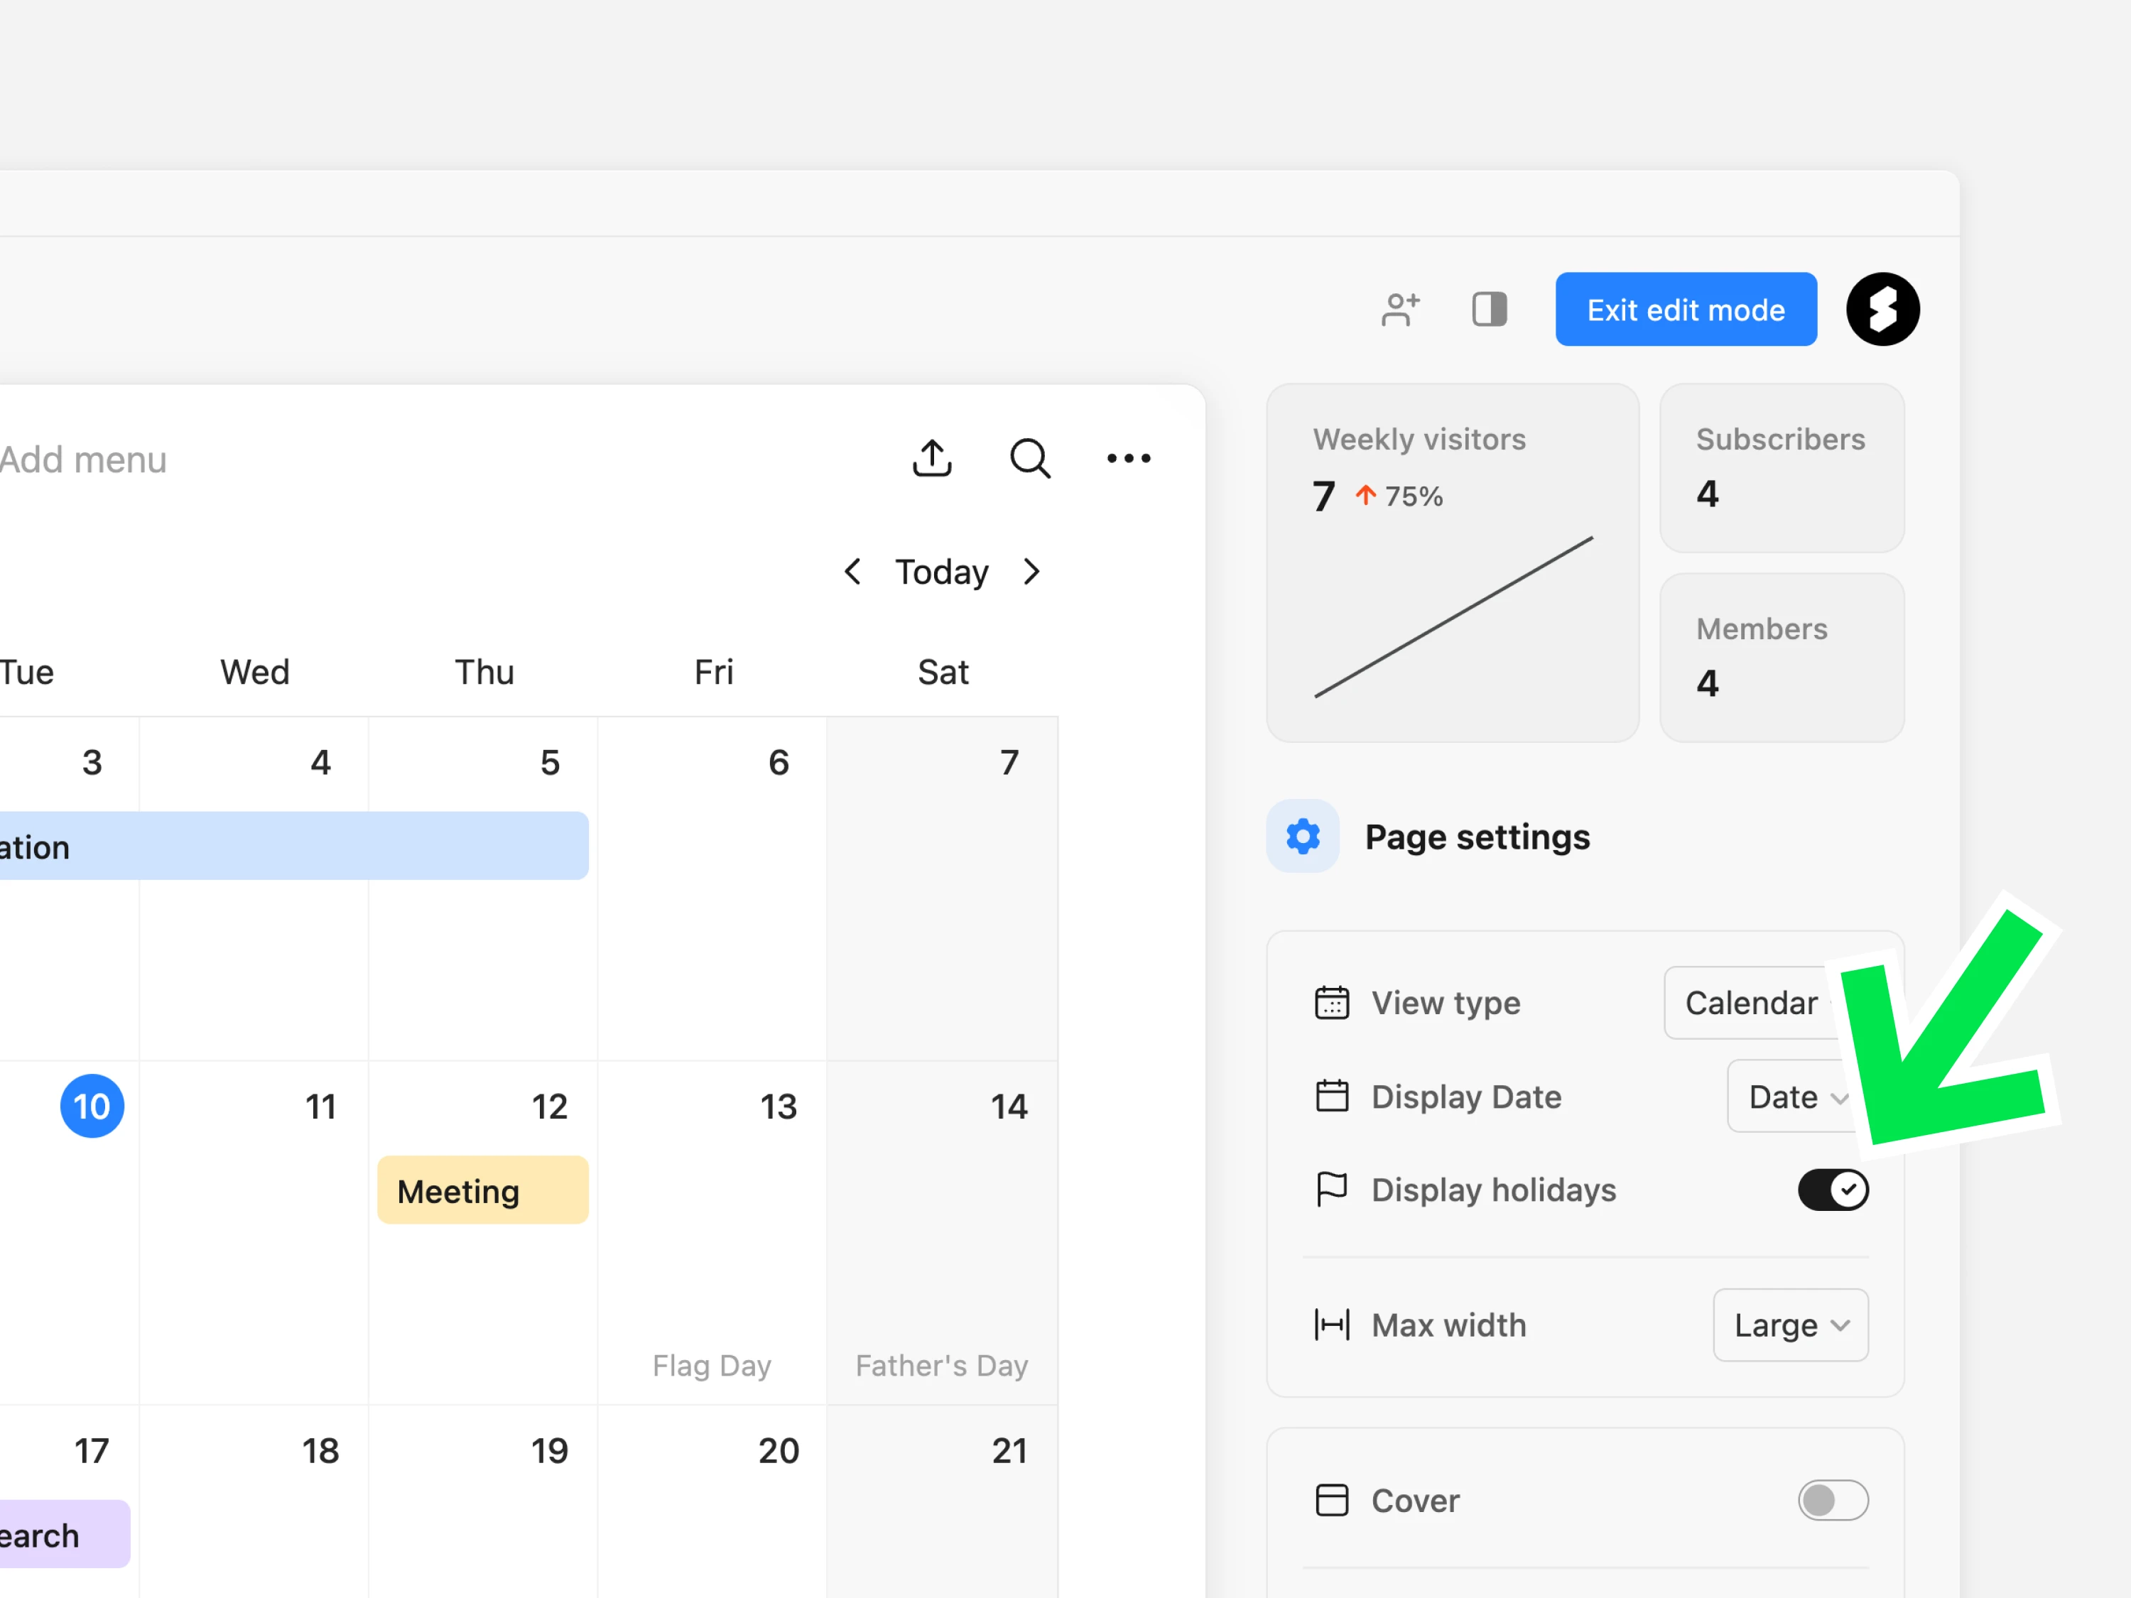Viewport: 2131px width, 1598px height.
Task: Click the share/export icon
Action: coord(931,459)
